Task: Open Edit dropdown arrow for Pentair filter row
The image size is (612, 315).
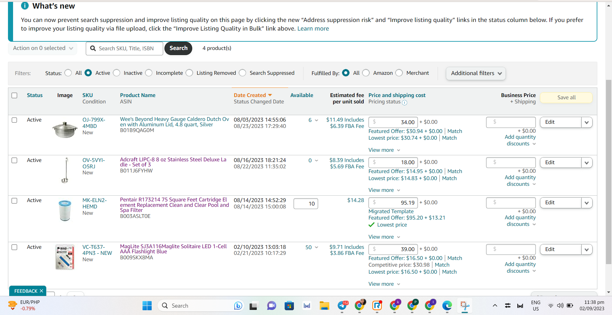Action: [587, 203]
